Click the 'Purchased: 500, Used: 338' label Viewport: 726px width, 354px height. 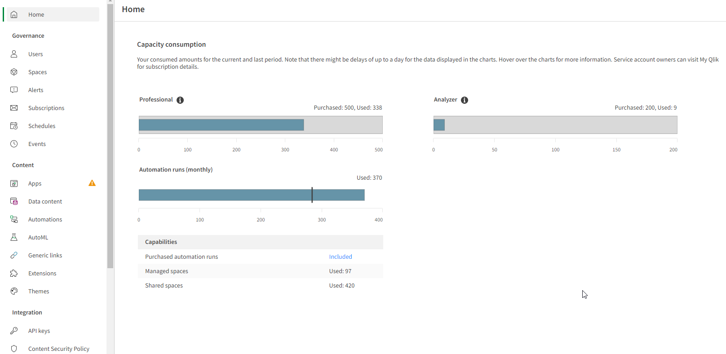click(348, 108)
